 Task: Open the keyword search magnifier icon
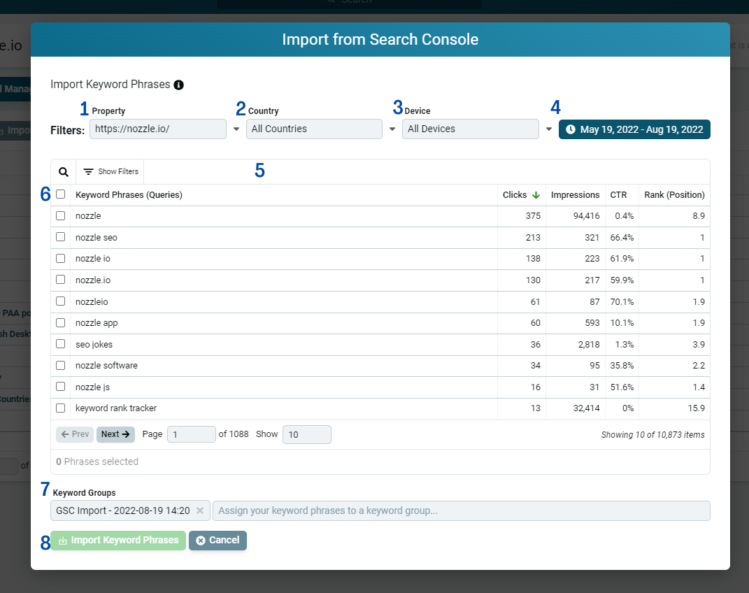tap(64, 172)
